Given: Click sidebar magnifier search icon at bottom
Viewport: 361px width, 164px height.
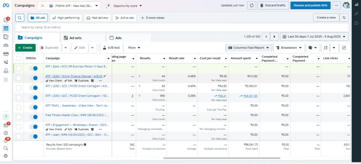Looking at the screenshot, I should [x=6, y=148].
